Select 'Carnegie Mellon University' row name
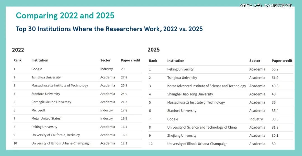 [x=51, y=102]
